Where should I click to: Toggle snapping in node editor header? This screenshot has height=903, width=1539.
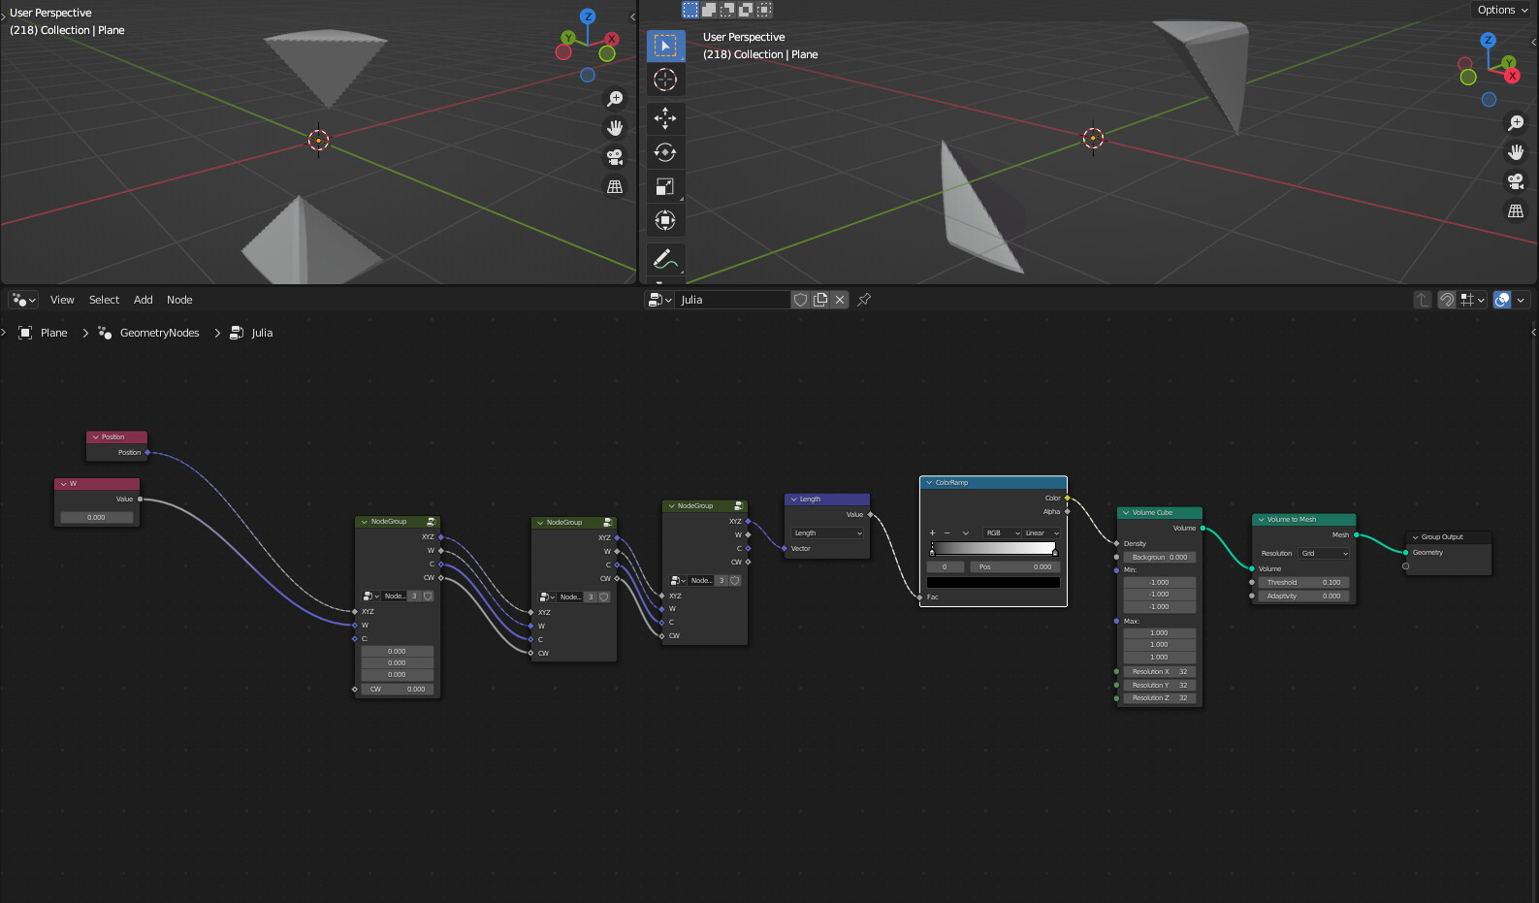(x=1446, y=300)
